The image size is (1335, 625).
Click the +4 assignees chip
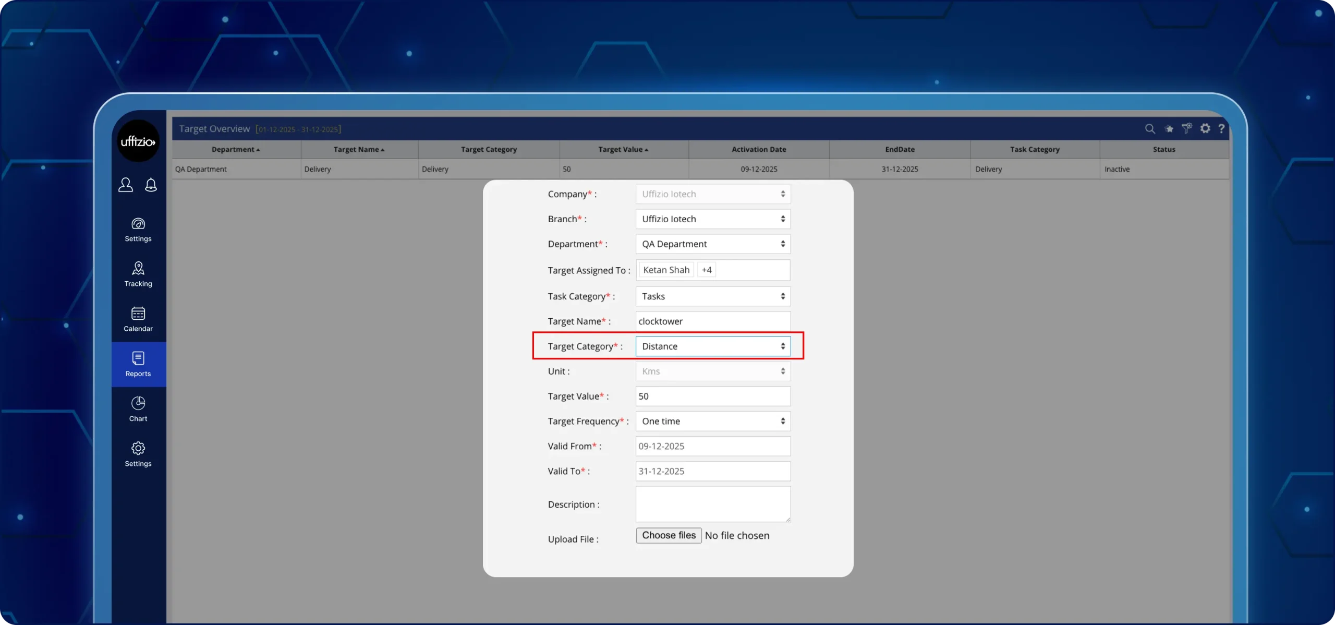click(x=707, y=270)
